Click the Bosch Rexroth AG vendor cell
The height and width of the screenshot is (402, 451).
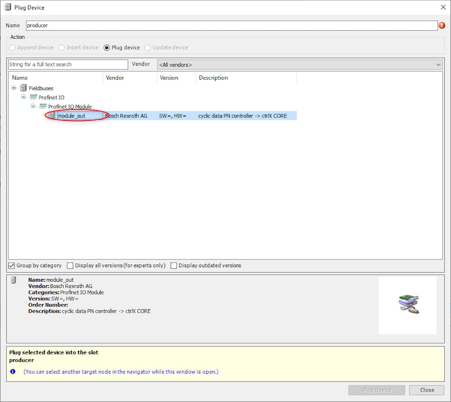pos(126,116)
